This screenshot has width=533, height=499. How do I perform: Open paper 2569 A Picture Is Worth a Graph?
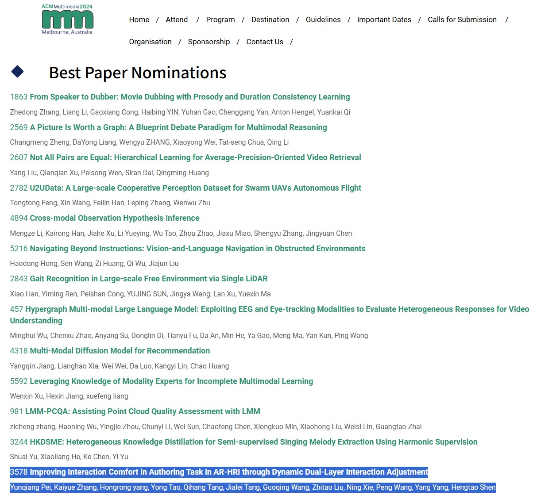(168, 127)
